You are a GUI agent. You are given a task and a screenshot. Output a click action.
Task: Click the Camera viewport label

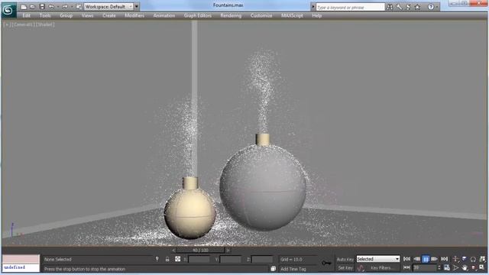tap(24, 24)
